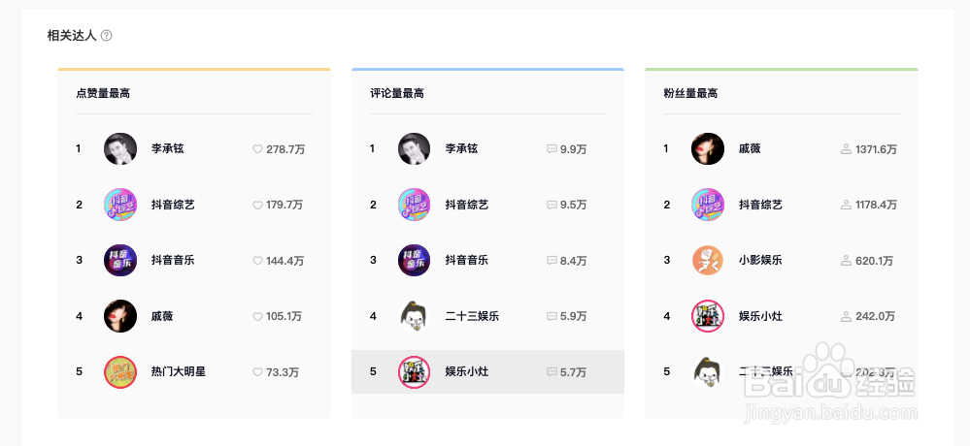The height and width of the screenshot is (446, 970).
Task: Click 戚薇 name in 粉丝量最高 list
Action: click(750, 149)
